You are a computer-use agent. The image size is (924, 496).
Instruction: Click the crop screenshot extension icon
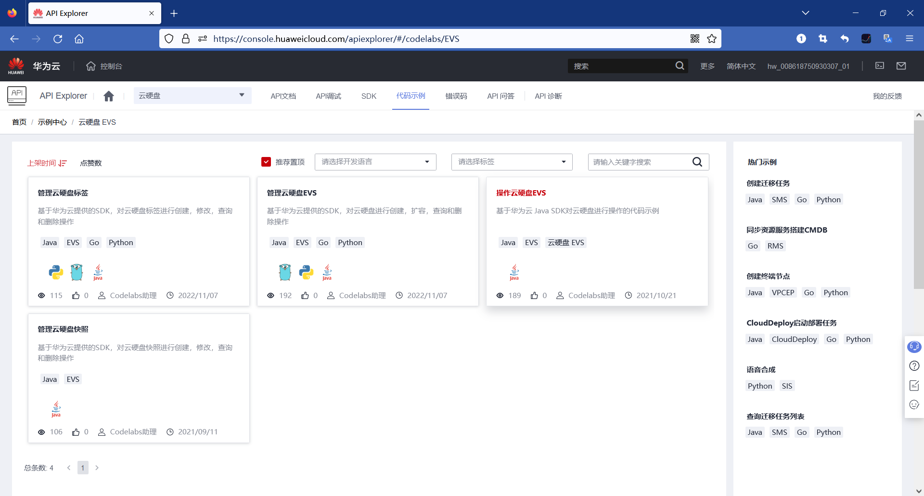pos(823,39)
